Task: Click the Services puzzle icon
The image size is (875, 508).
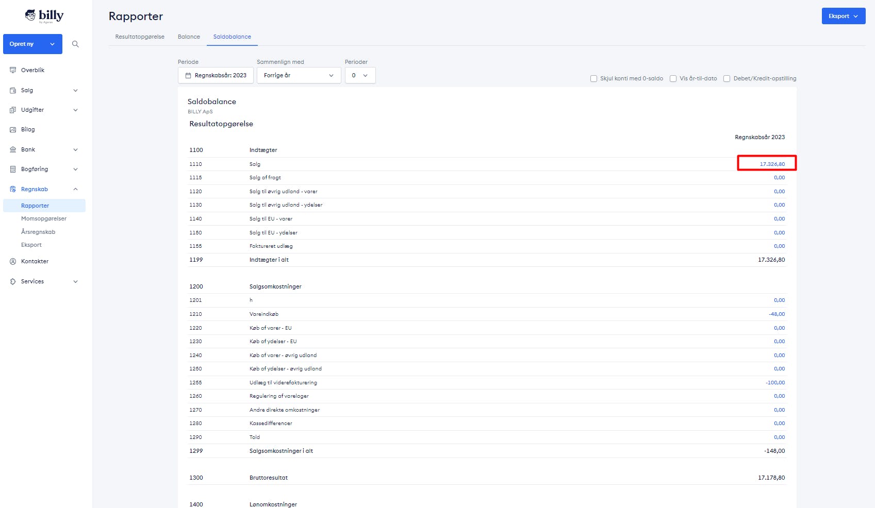Action: point(13,281)
